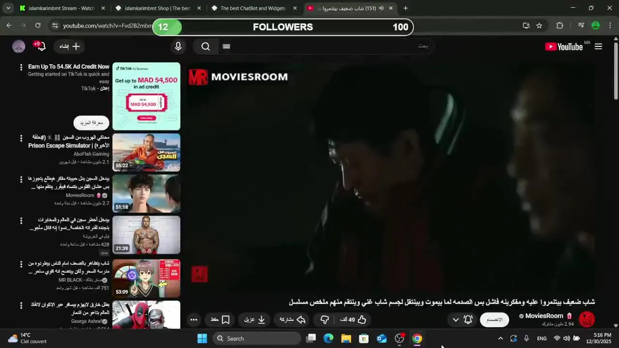The image size is (619, 348).
Task: Open the 53:09 MR BLACK video thumbnail
Action: pos(147,278)
